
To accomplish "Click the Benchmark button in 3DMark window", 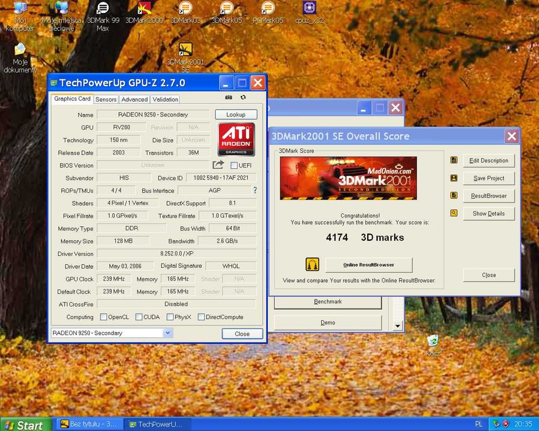I will 328,302.
